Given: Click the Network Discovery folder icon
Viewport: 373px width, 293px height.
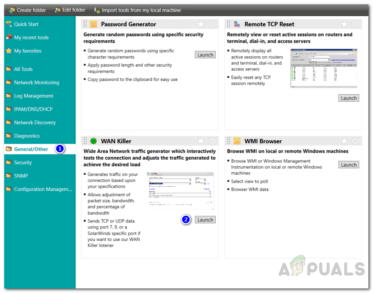Looking at the screenshot, I should point(9,122).
